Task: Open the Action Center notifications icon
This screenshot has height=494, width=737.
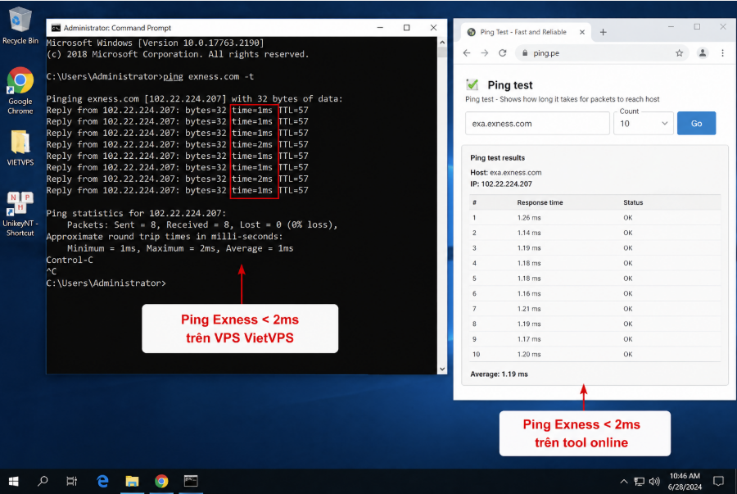Action: point(718,482)
